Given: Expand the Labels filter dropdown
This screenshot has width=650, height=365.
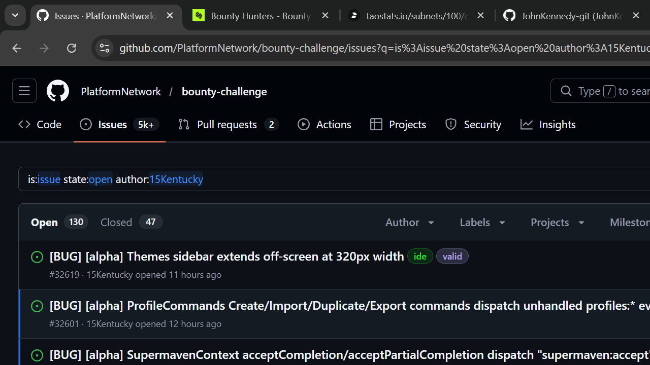Looking at the screenshot, I should click(483, 222).
